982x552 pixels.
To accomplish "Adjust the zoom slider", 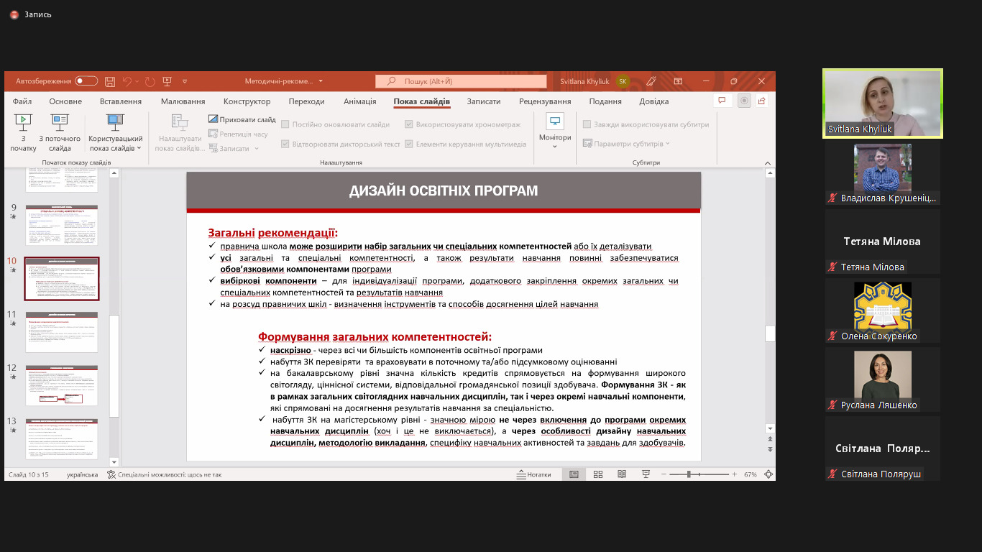I will (689, 474).
